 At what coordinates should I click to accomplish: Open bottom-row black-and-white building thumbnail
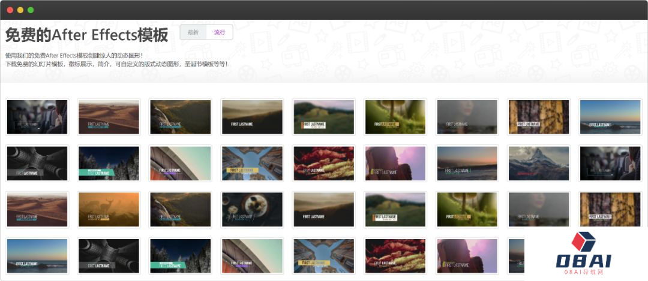(x=109, y=256)
